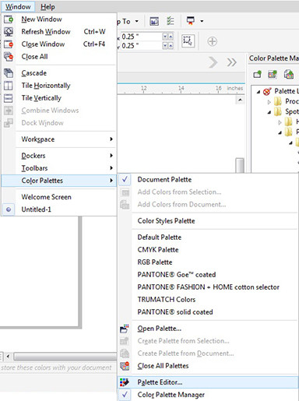
Task: Click the vertical duplicate distance field
Action: 141,46
